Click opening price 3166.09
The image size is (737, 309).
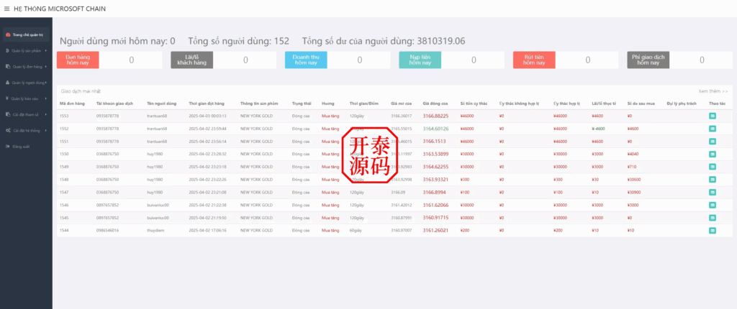pos(398,192)
